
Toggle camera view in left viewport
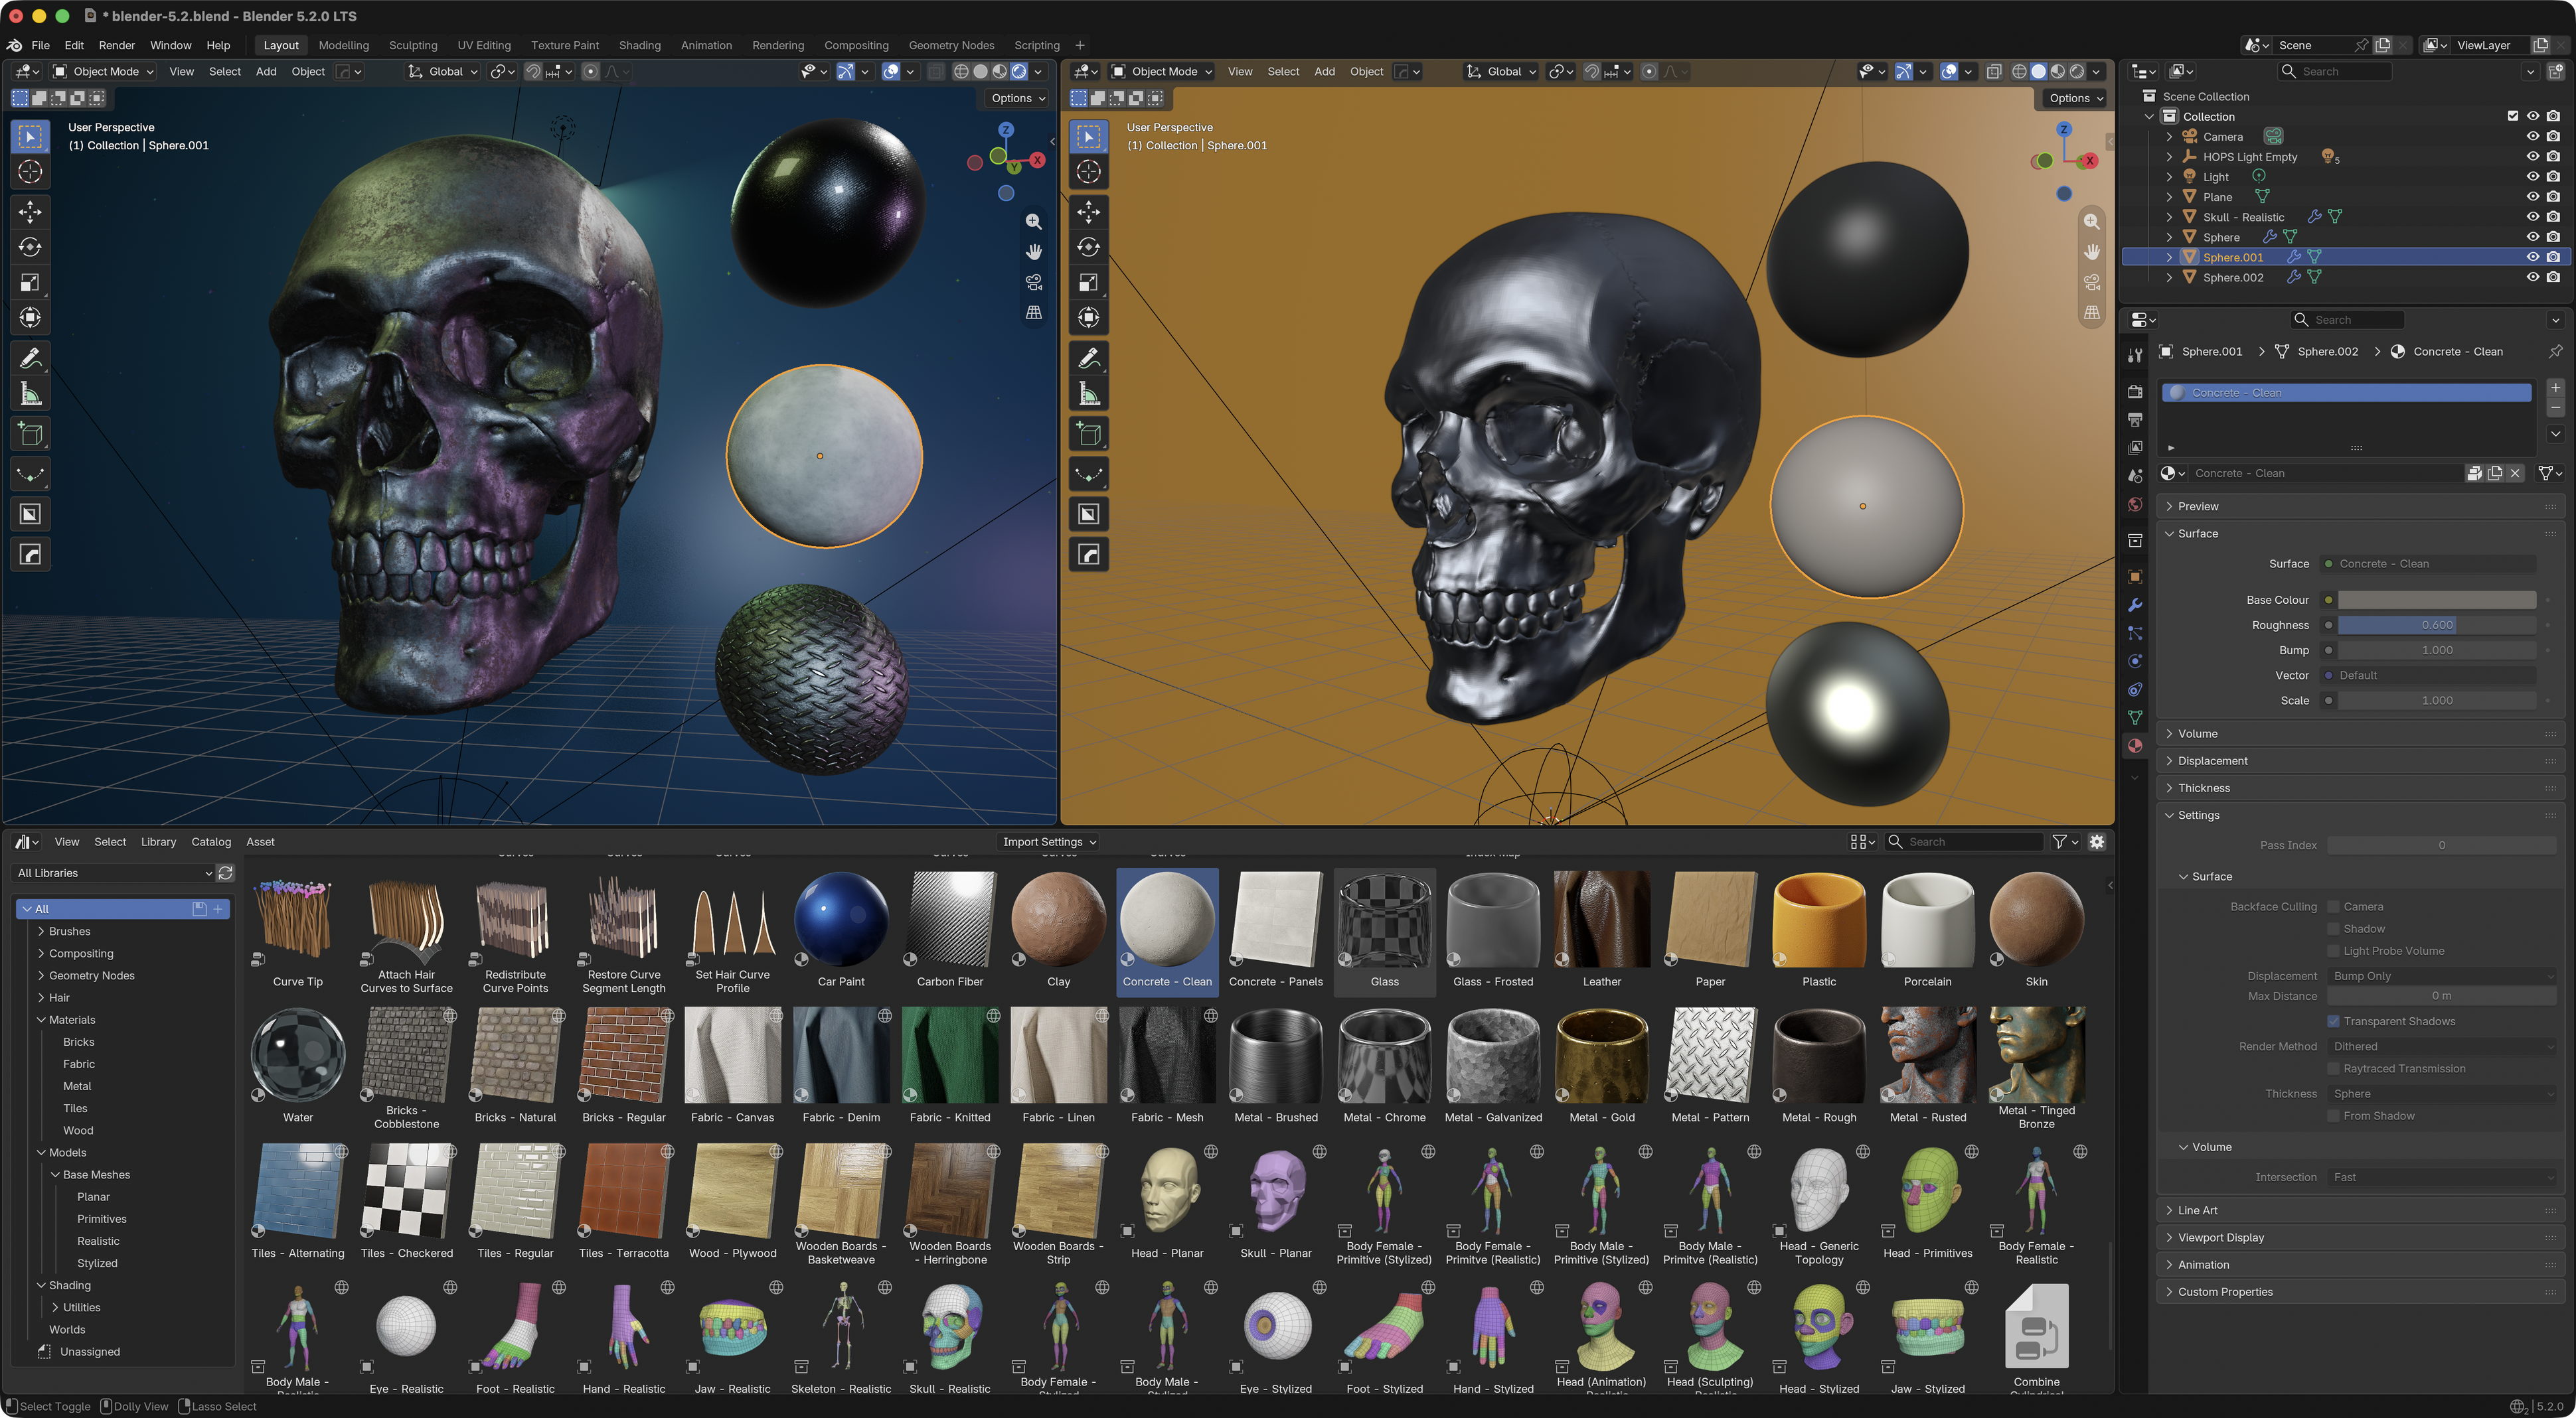point(1034,282)
